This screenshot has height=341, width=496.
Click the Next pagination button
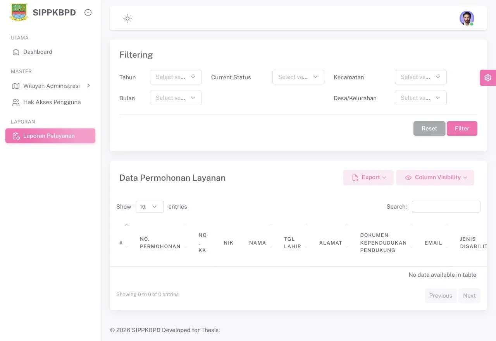pyautogui.click(x=469, y=296)
